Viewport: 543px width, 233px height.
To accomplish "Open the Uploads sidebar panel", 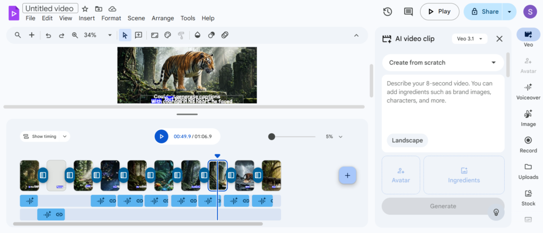I will [528, 171].
